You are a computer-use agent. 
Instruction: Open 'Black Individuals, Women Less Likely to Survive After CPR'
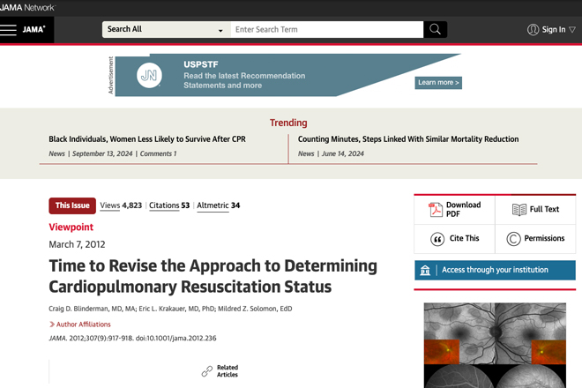[147, 138]
